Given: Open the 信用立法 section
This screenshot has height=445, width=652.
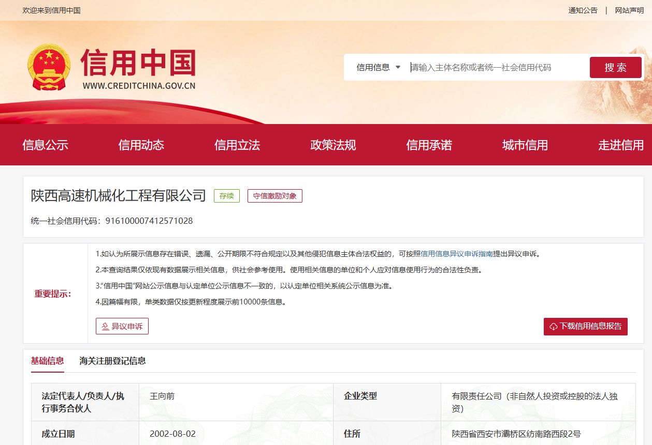Looking at the screenshot, I should click(237, 145).
